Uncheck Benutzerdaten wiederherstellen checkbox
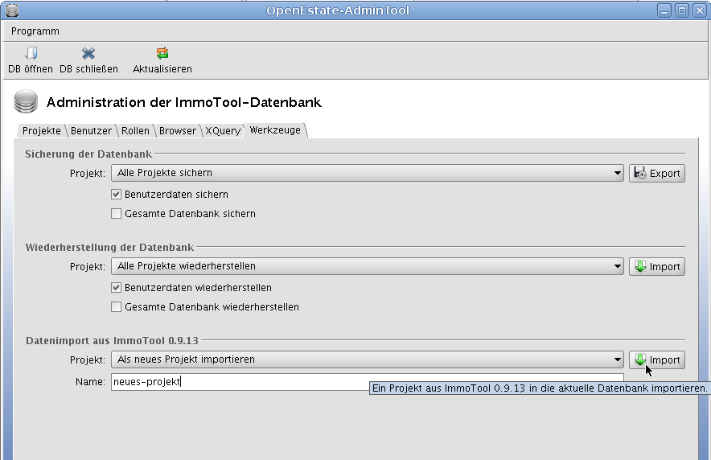The height and width of the screenshot is (460, 711). (x=117, y=288)
